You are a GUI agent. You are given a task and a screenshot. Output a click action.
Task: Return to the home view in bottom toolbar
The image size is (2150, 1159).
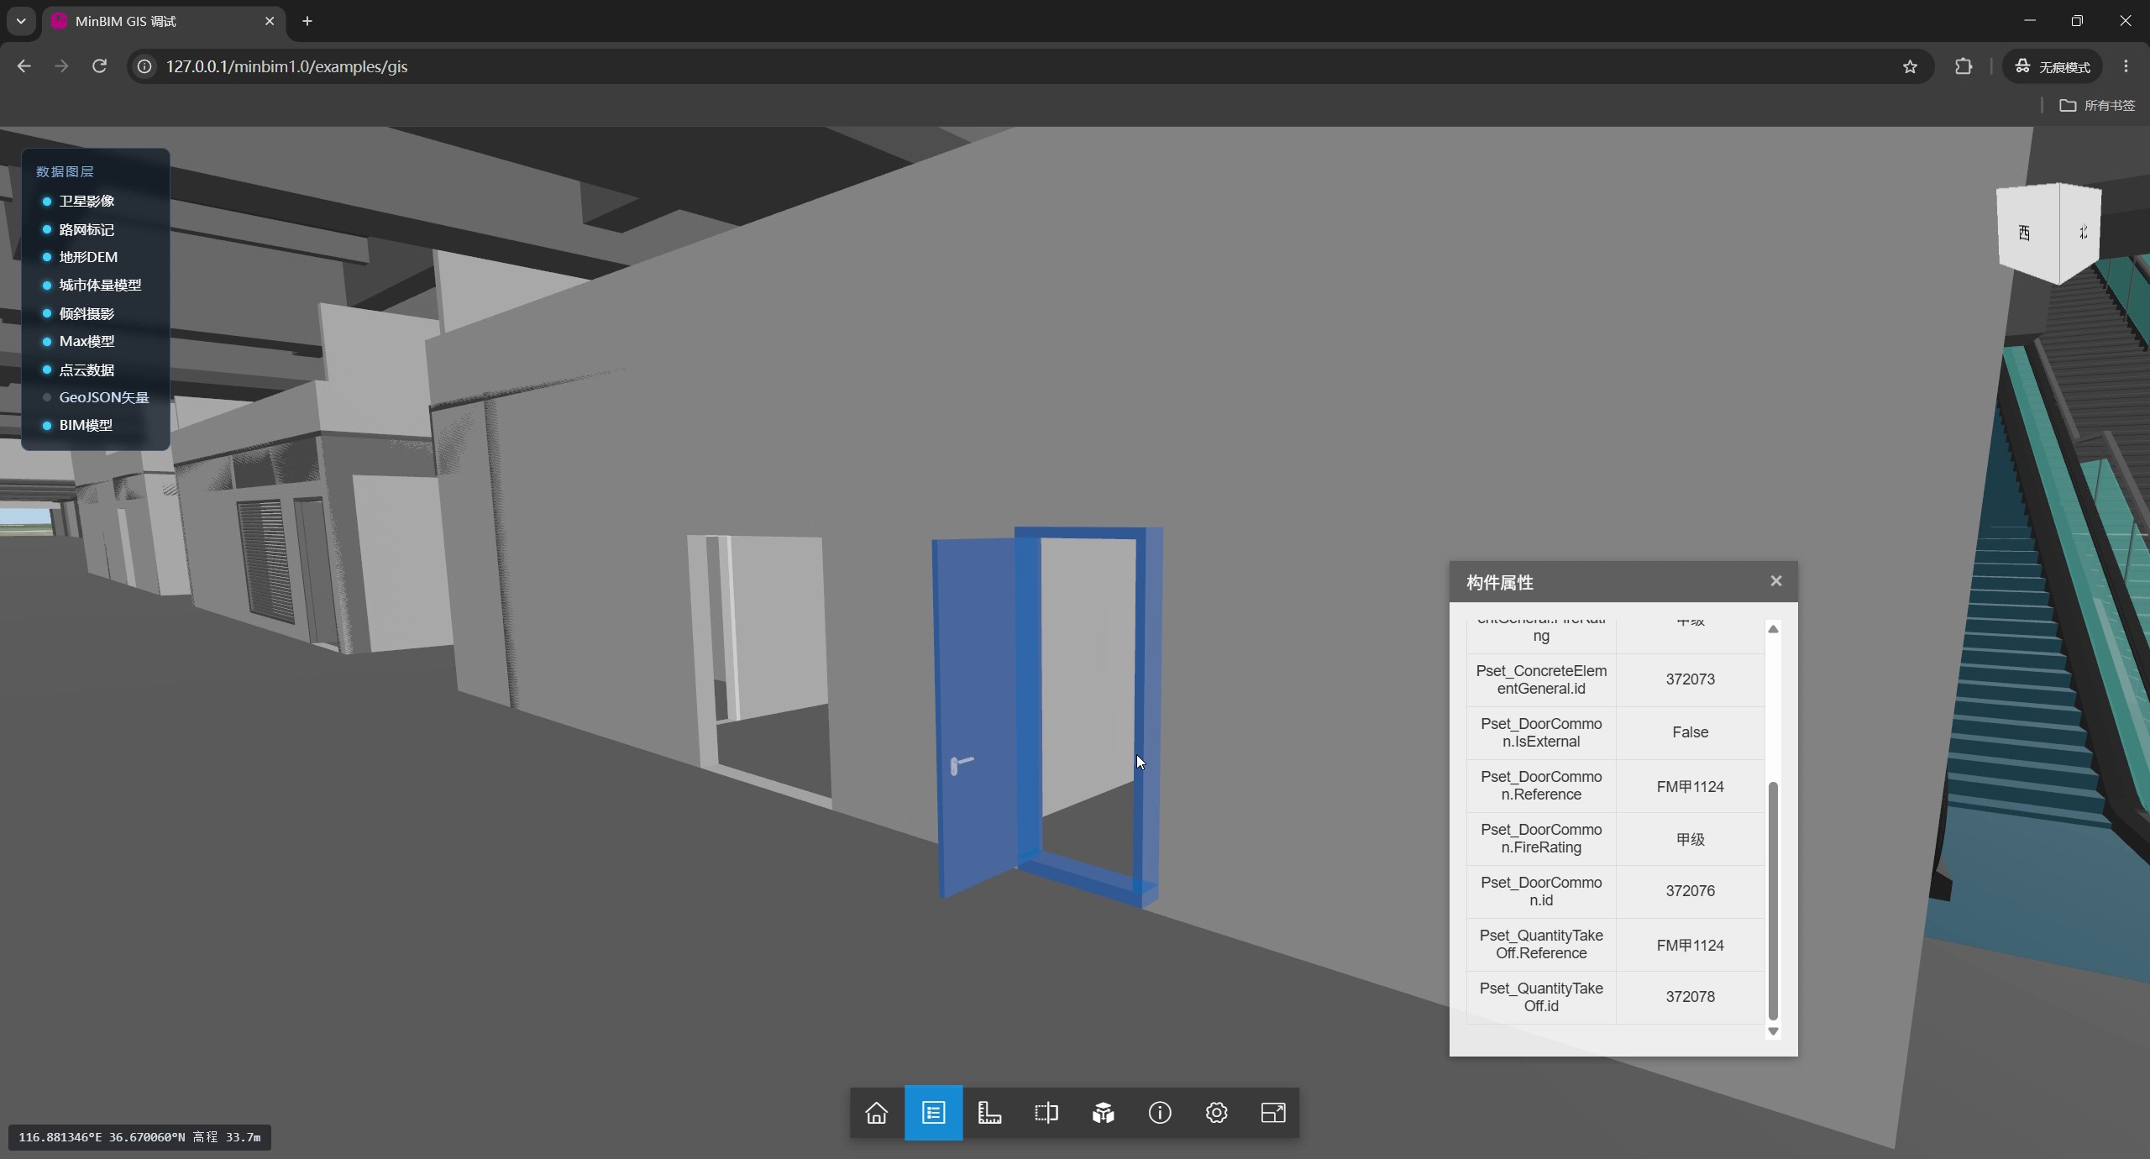(877, 1113)
